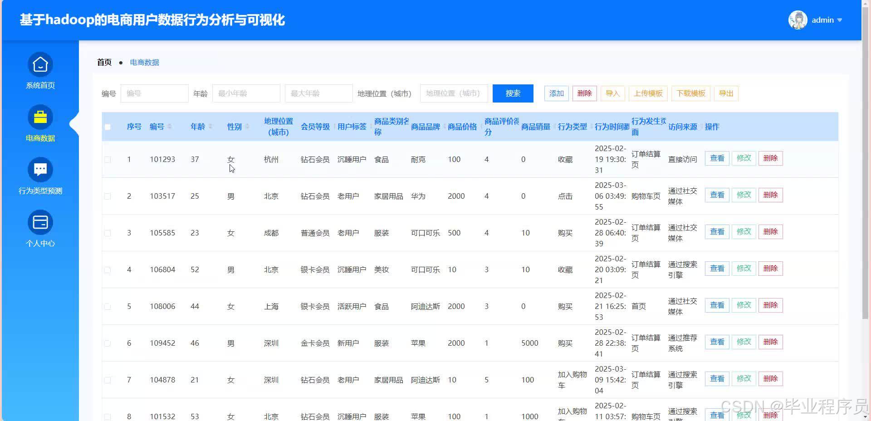Click 查看 on the 101293 row

[x=717, y=158]
